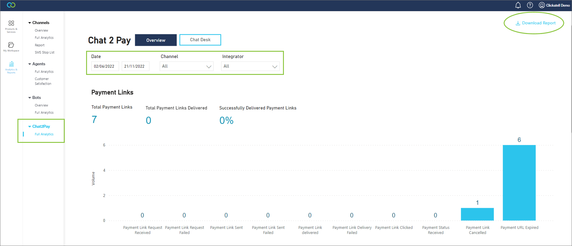Open My Workspace sidebar icon
572x246 pixels.
[11, 47]
